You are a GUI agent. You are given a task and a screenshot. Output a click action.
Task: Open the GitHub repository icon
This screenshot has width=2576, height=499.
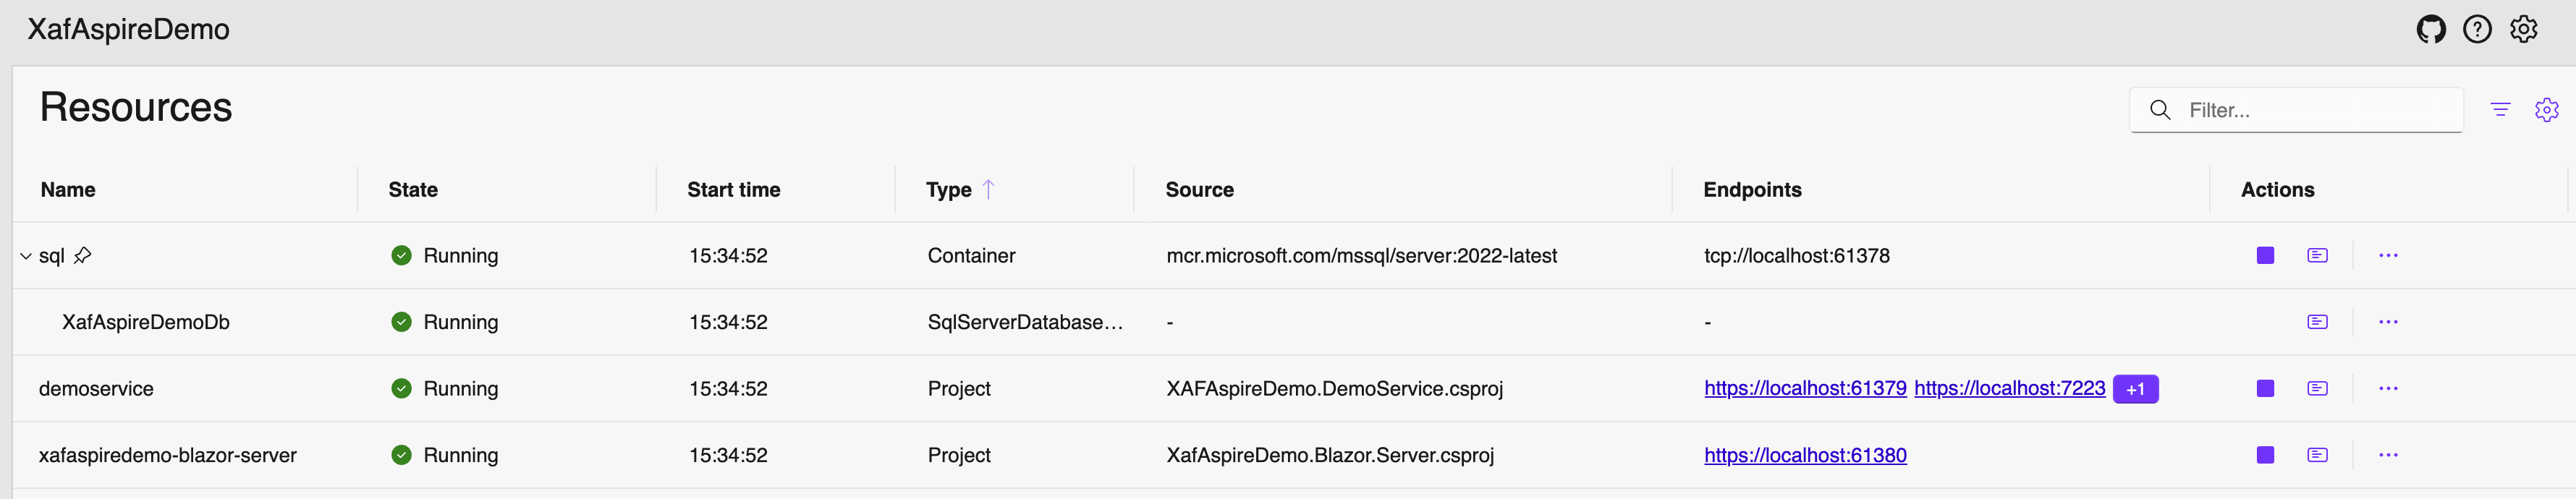2431,30
